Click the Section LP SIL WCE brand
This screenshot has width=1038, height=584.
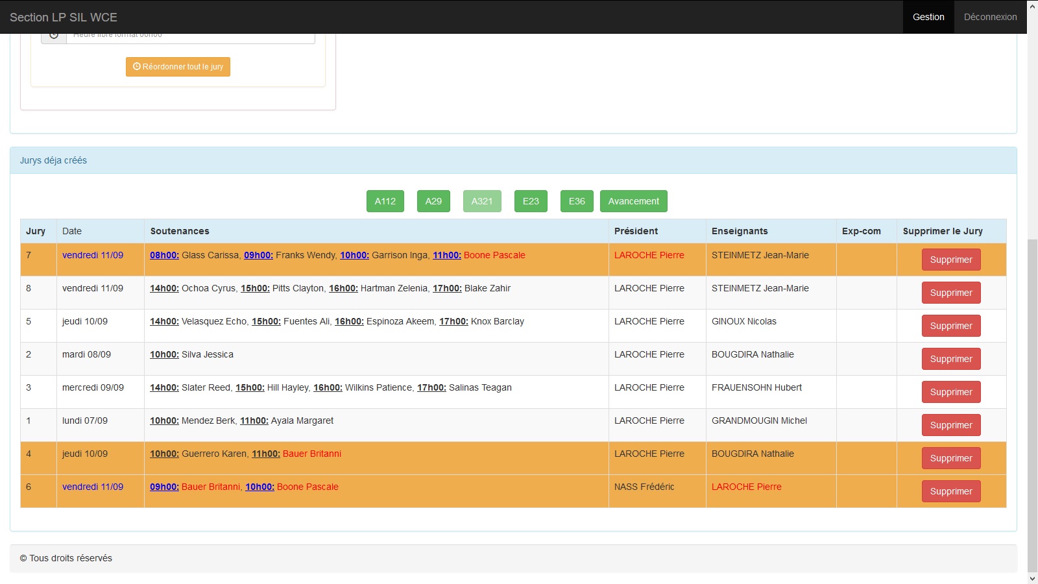[64, 18]
